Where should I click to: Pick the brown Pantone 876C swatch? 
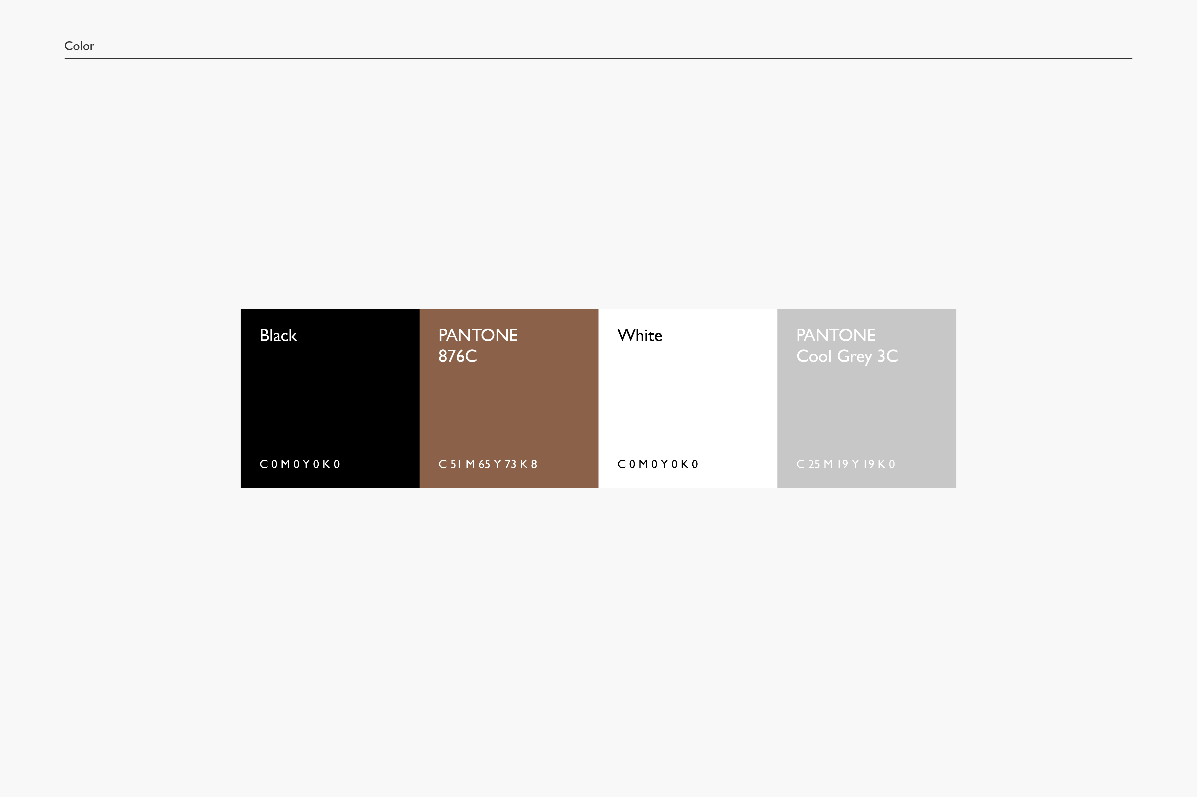coord(509,398)
